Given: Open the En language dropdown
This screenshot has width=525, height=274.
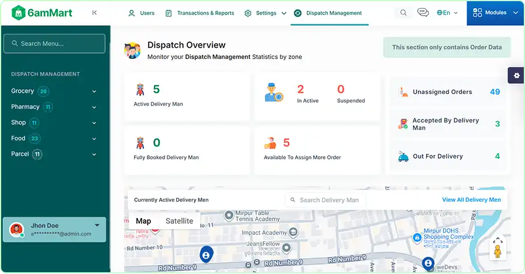Looking at the screenshot, I should 447,13.
